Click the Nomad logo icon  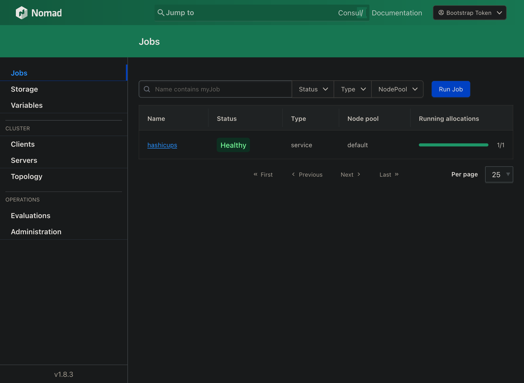click(x=22, y=13)
